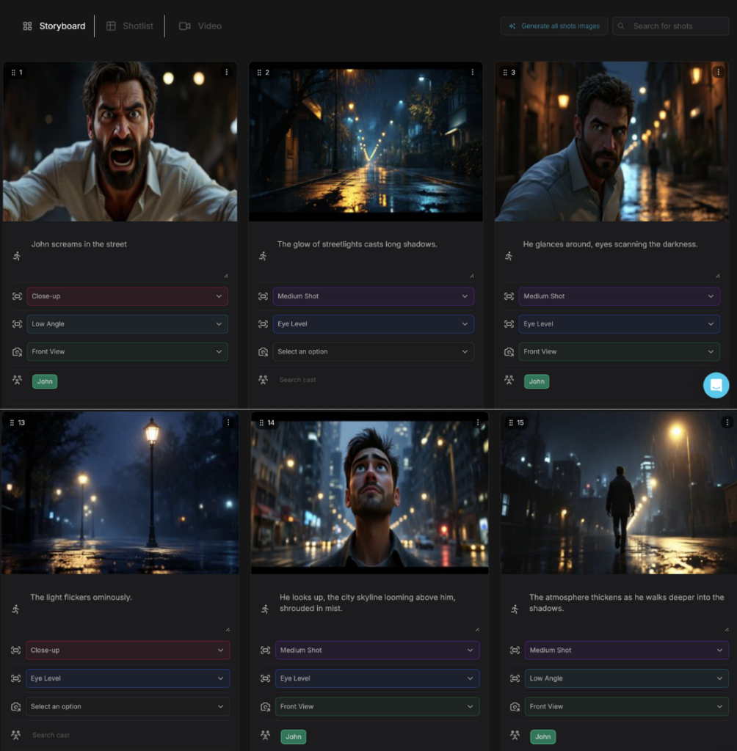The height and width of the screenshot is (751, 737).
Task: Open the Close-up shot type dropdown on shot 1
Action: pos(127,296)
